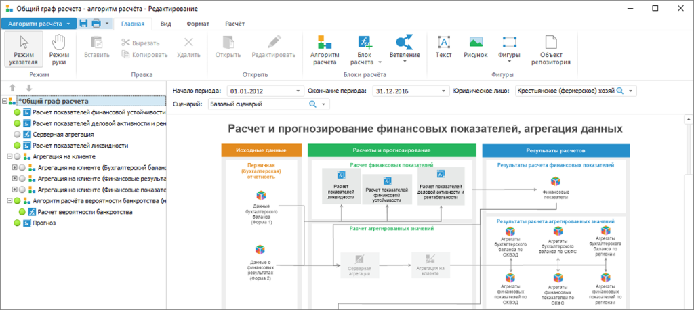The image size is (694, 310).
Task: Click Расчет показателей ликвидности block in diagram
Action: tap(342, 185)
